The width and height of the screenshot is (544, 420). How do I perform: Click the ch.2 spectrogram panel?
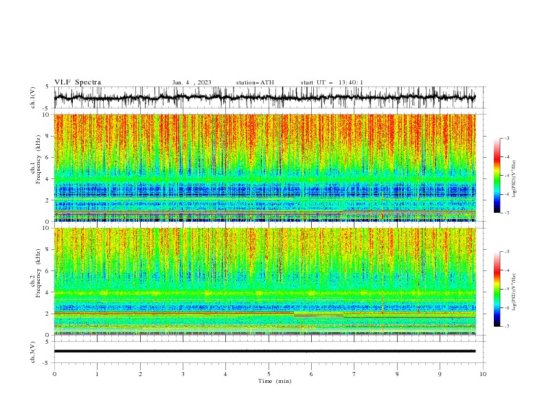[264, 281]
